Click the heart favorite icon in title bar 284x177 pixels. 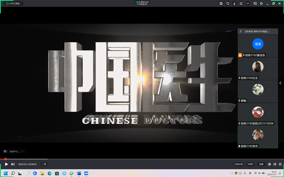[228, 4]
